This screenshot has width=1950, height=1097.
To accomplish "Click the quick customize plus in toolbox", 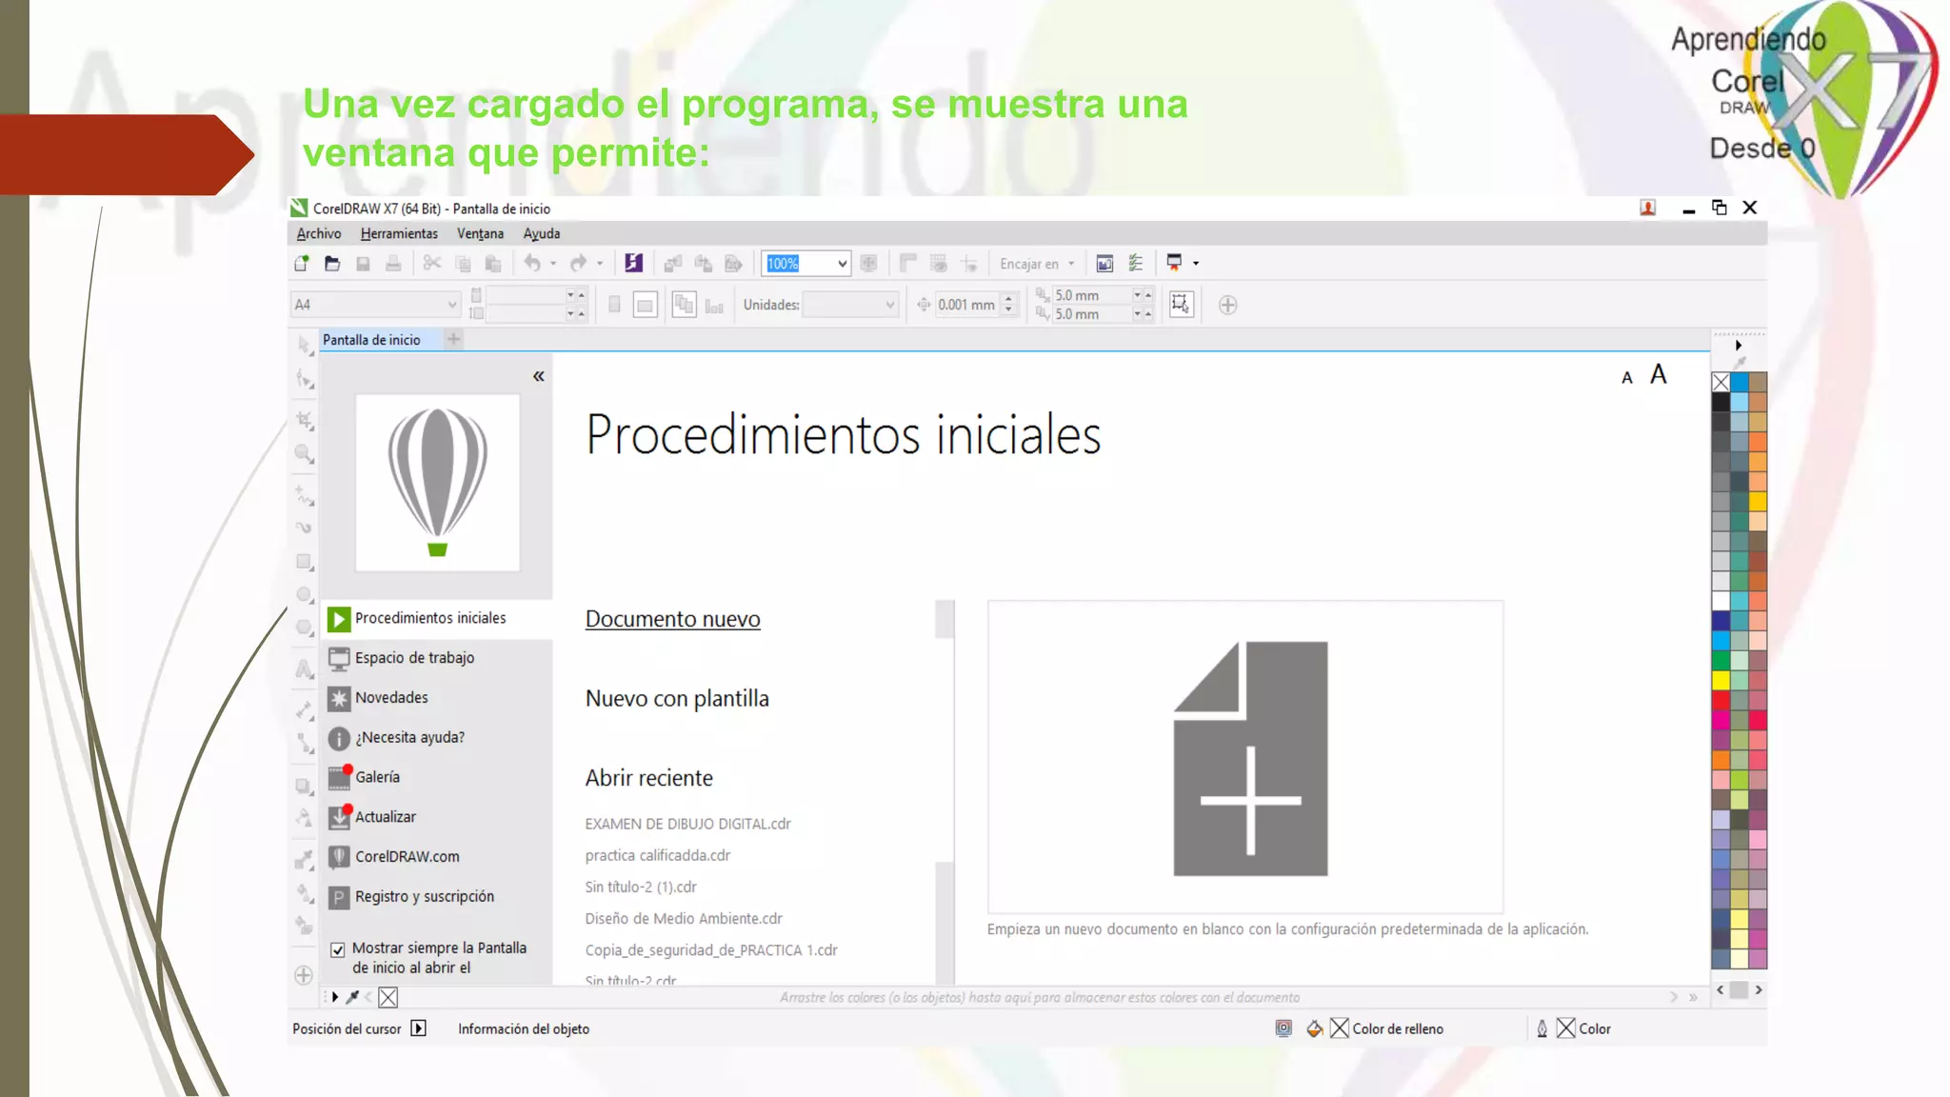I will point(304,975).
